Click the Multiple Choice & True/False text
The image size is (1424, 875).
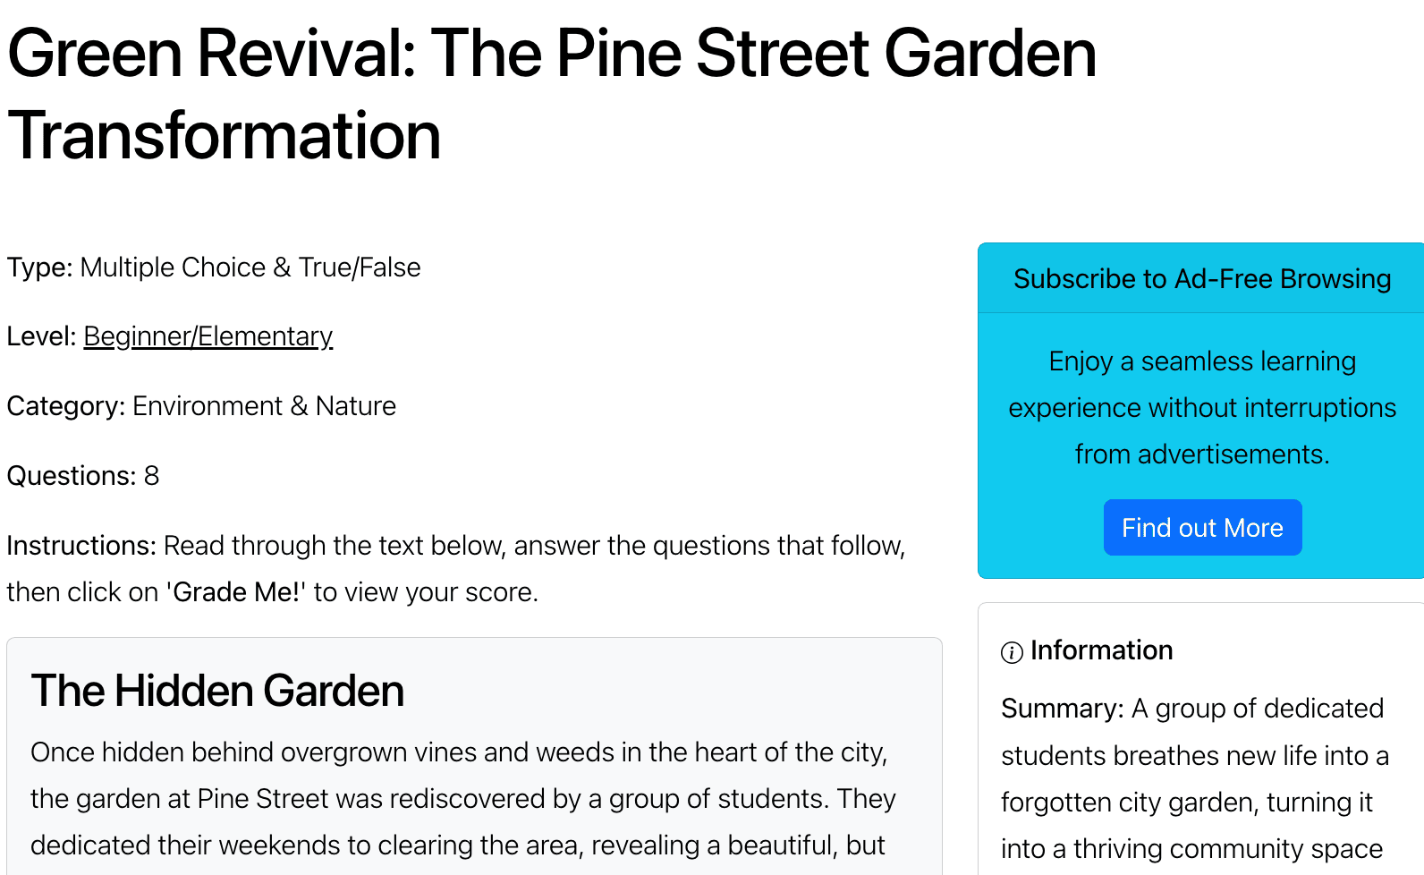coord(250,268)
